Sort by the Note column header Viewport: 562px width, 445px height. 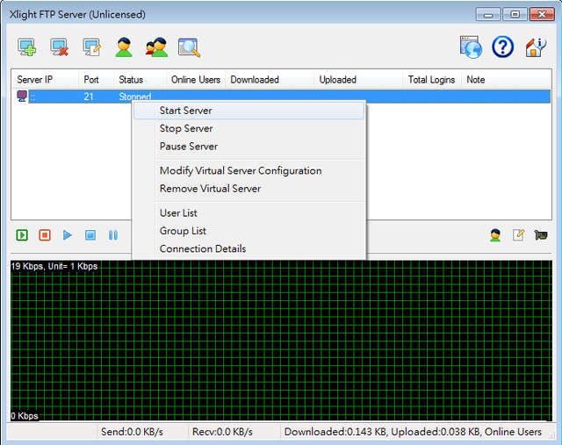click(506, 80)
